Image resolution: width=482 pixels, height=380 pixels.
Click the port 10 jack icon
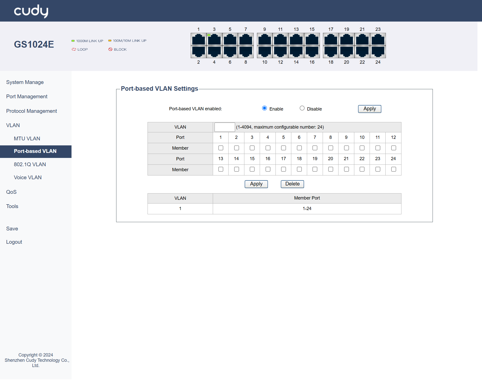click(265, 52)
